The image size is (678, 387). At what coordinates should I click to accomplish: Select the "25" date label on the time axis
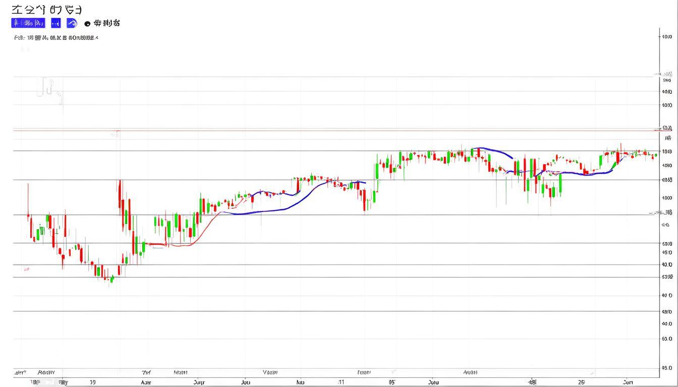pyautogui.click(x=581, y=382)
